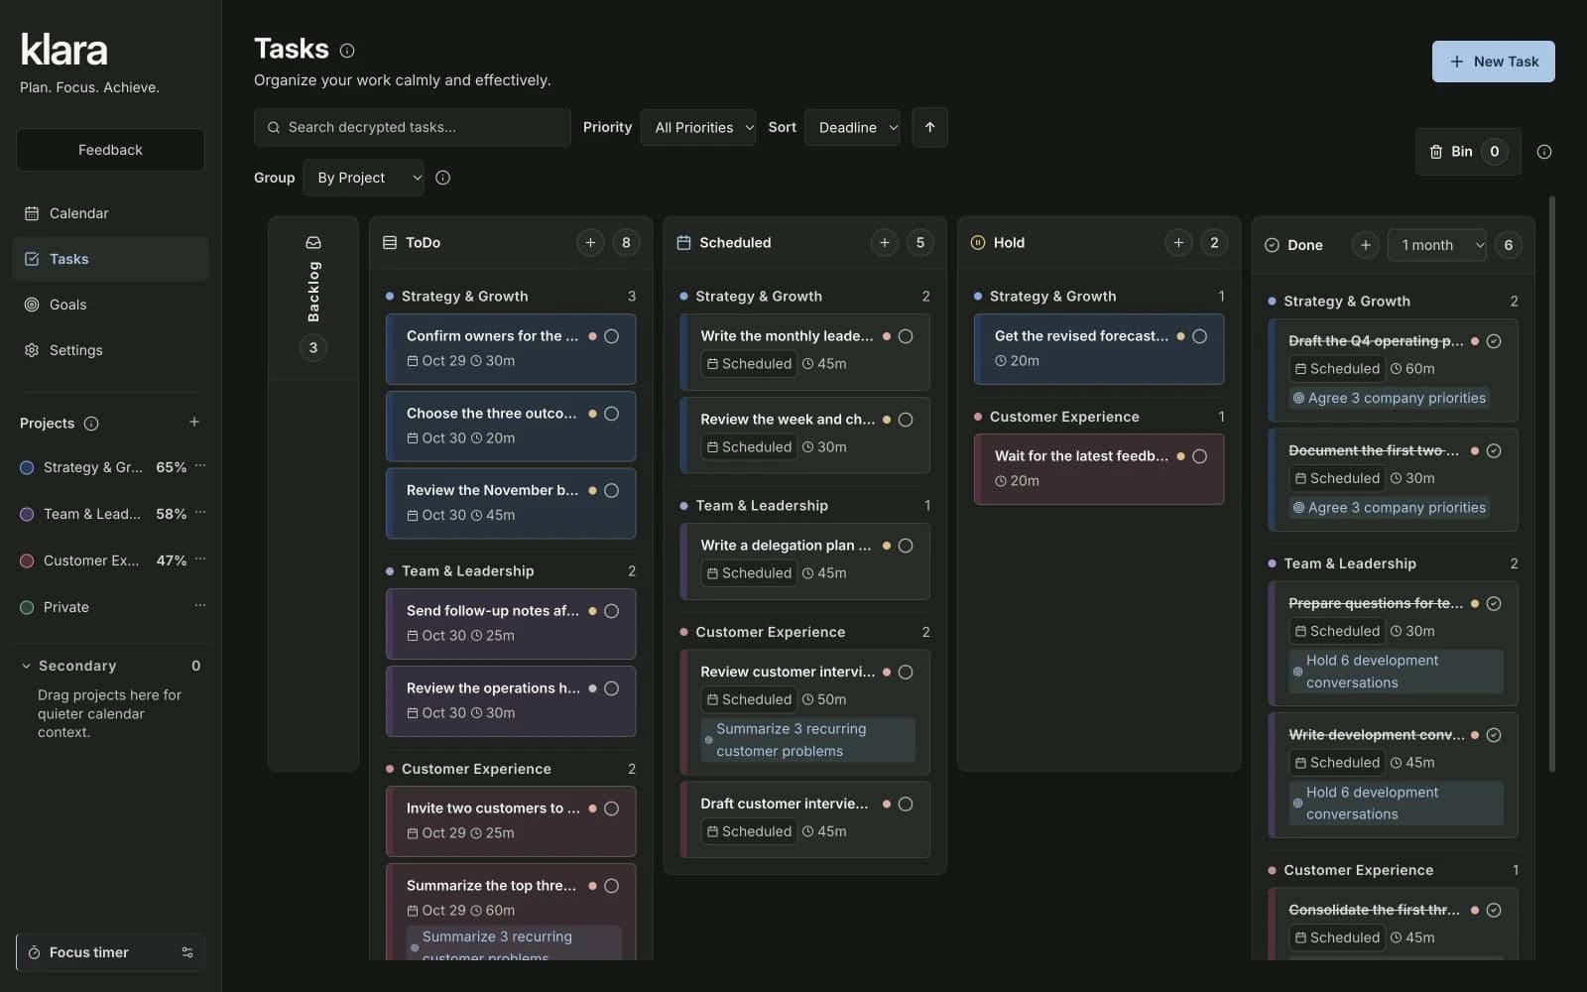Add a task to the ToDo column
1587x992 pixels.
click(x=590, y=242)
